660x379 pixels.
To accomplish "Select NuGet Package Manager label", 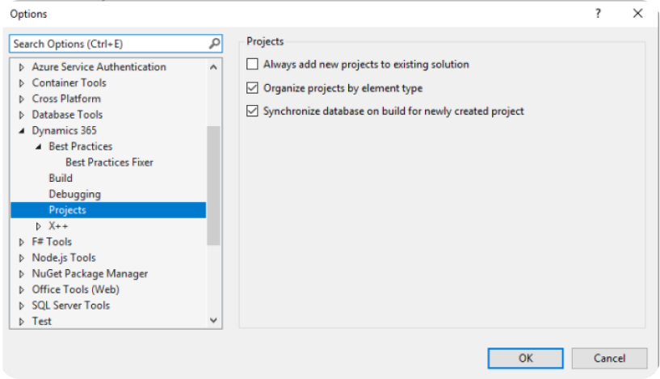I will tap(90, 274).
